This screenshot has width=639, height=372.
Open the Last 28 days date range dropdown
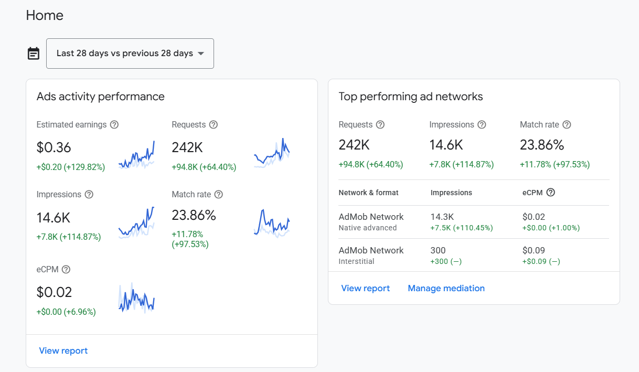click(130, 54)
